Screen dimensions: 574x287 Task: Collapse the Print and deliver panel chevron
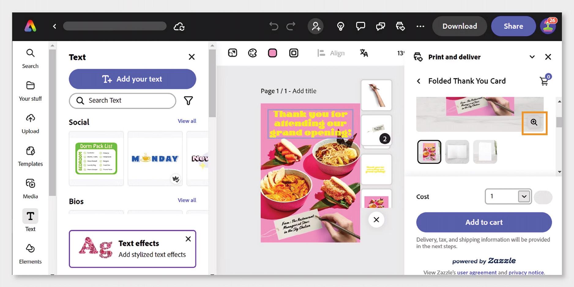click(x=532, y=57)
